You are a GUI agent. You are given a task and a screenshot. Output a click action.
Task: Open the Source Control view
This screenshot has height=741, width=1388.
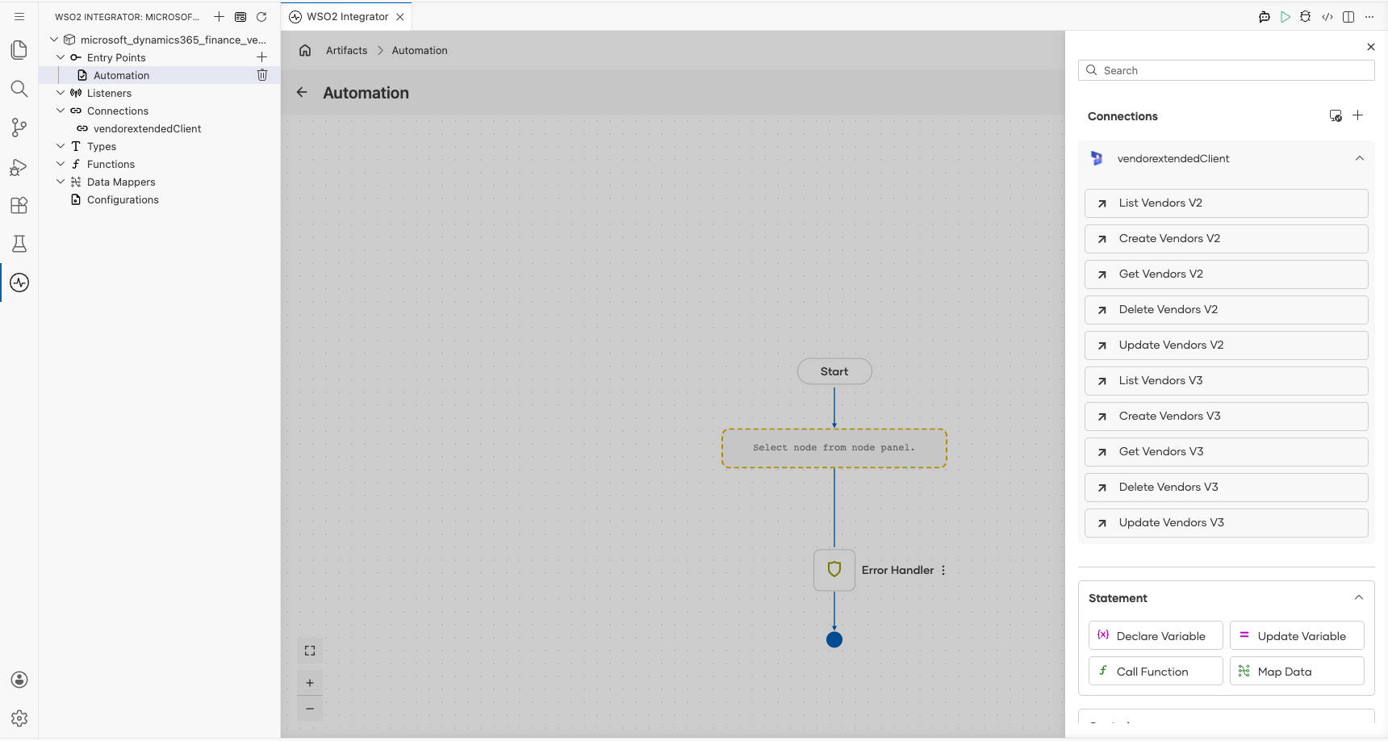click(x=19, y=128)
